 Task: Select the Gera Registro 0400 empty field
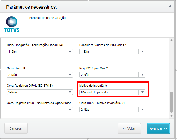click(37, 110)
